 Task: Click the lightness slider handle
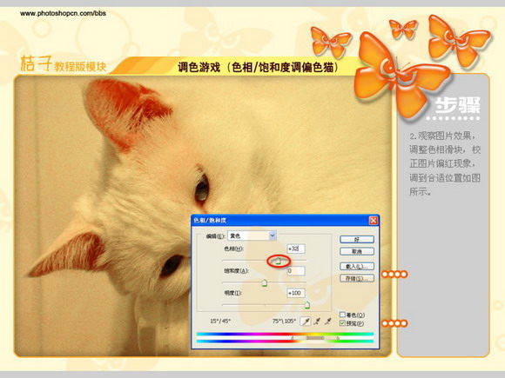[307, 305]
